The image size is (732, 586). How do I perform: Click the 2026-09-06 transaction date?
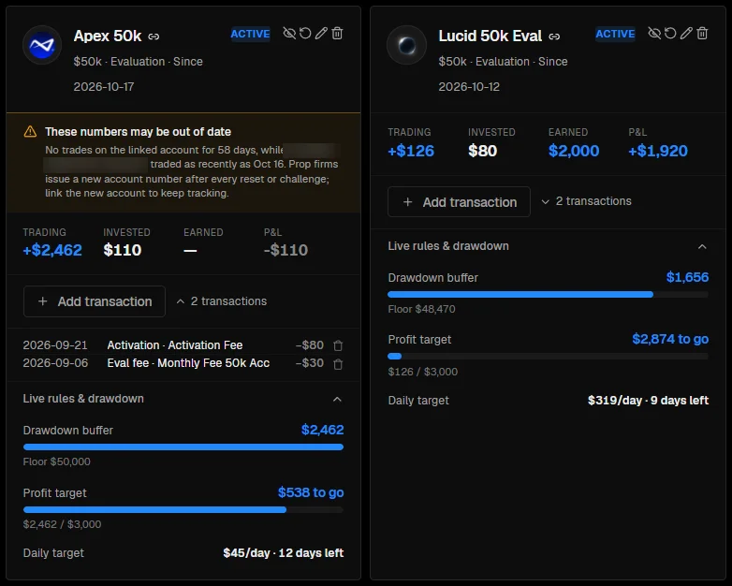click(x=55, y=363)
